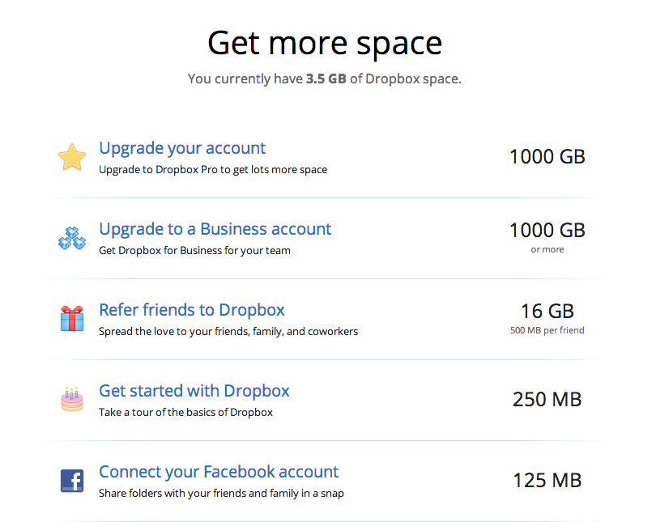Click the bold 3.5 GB space text

(323, 79)
